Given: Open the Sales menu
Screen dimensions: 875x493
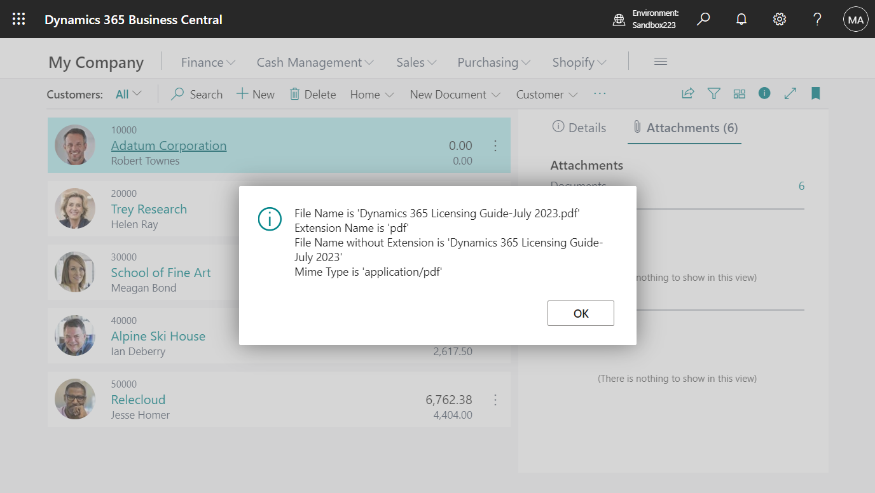Looking at the screenshot, I should pos(415,62).
